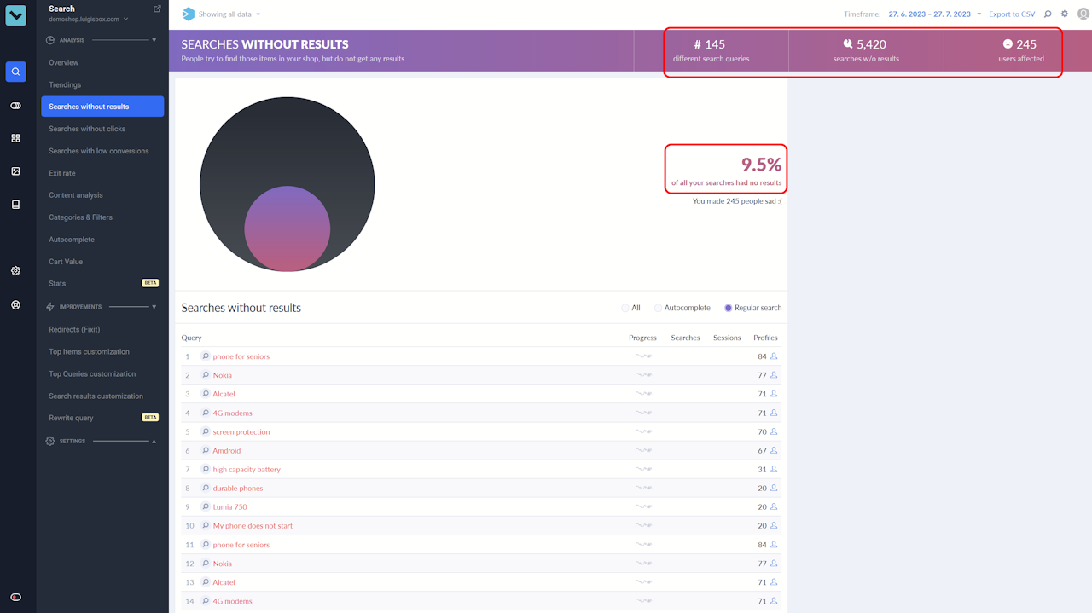The width and height of the screenshot is (1092, 613).
Task: Open the top-right settings gear icon
Action: point(1065,14)
